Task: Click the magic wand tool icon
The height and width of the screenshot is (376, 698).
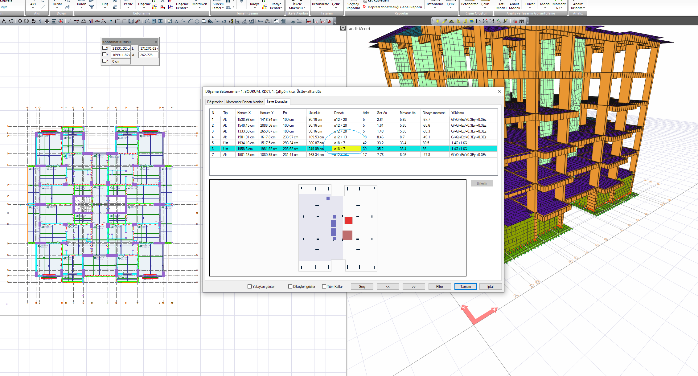Action: pos(138,21)
